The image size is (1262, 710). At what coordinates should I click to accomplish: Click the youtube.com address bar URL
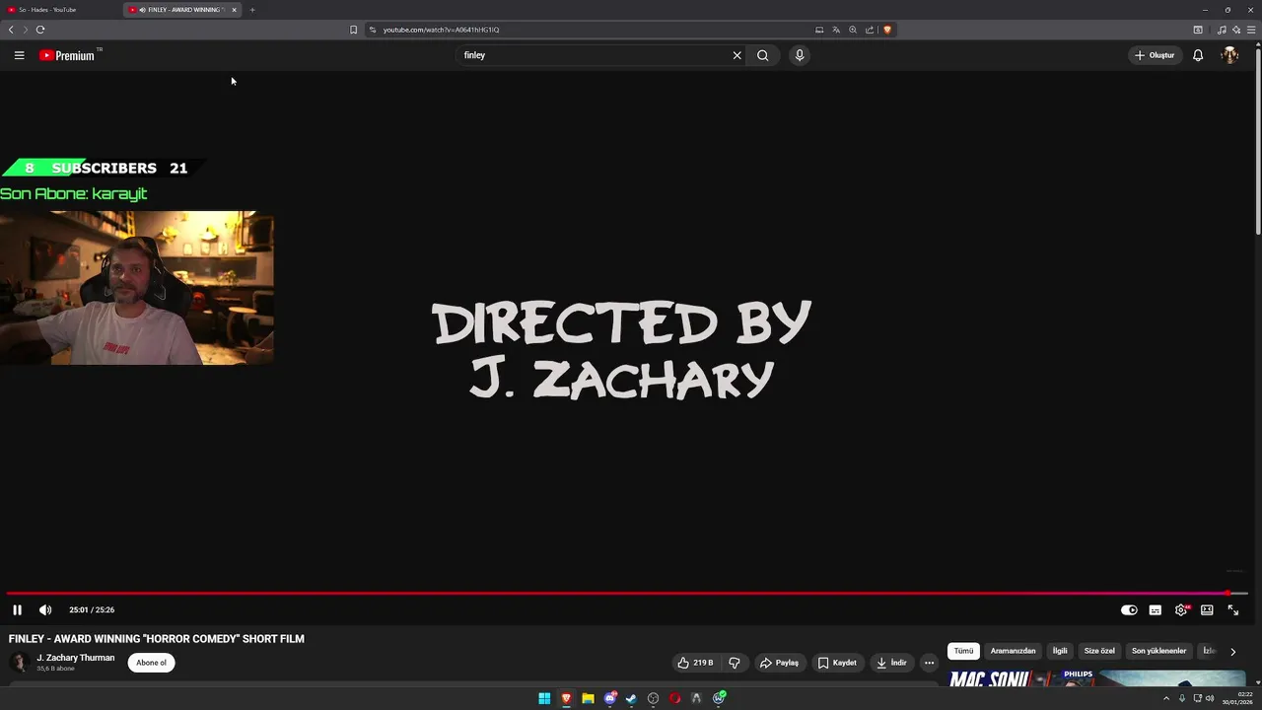click(x=441, y=30)
